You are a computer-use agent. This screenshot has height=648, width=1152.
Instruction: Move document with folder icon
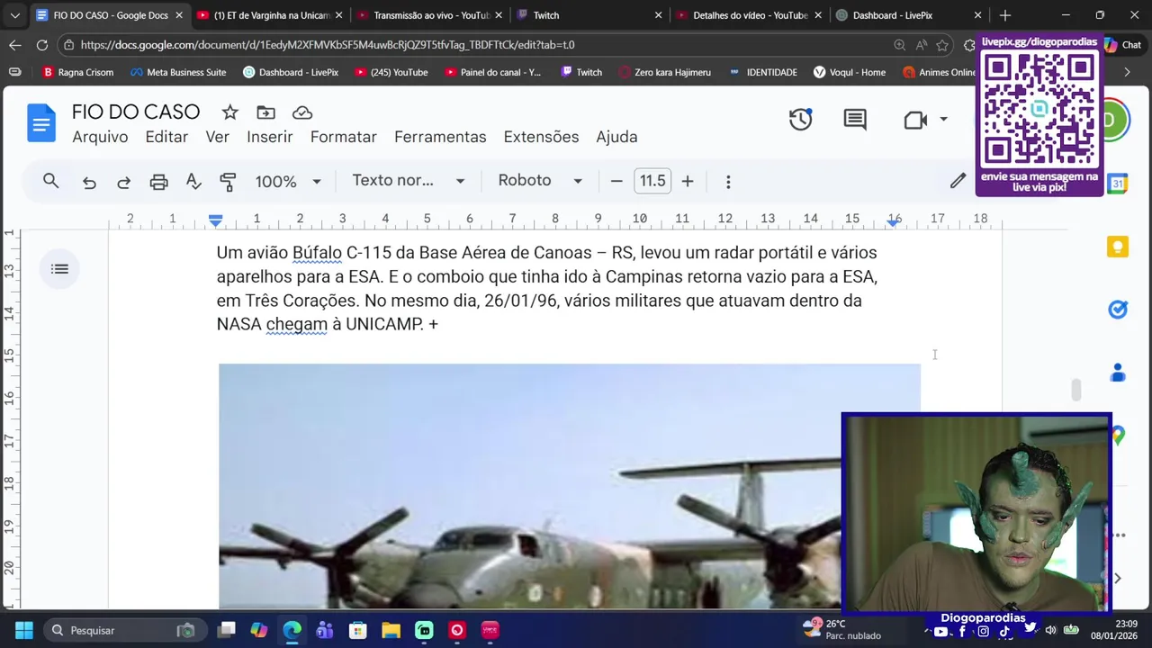point(265,112)
